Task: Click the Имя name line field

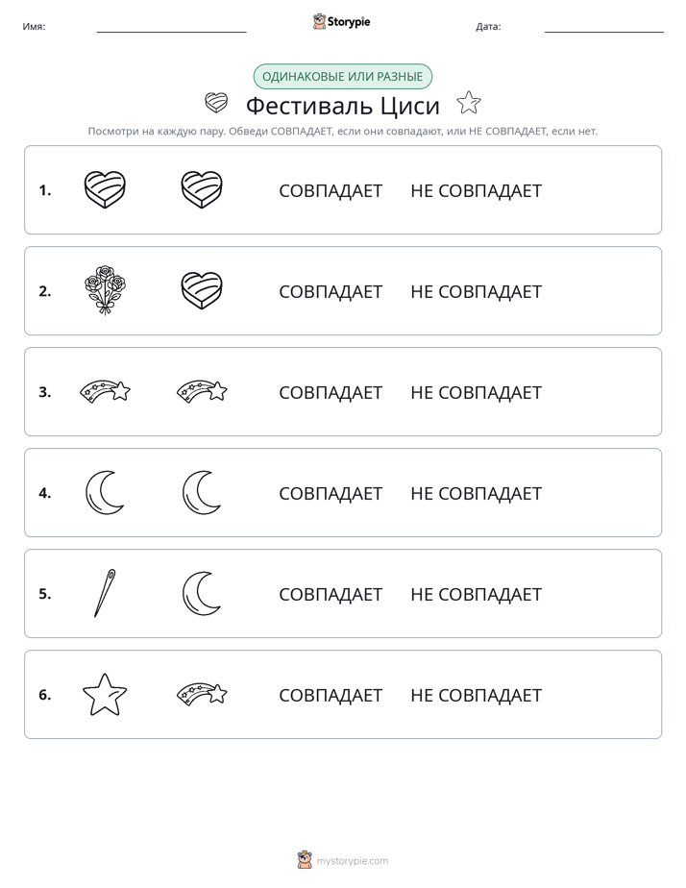Action: point(171,27)
